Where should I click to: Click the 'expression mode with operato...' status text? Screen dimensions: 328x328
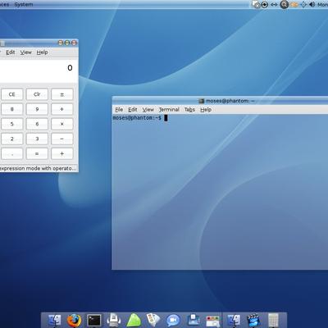38,168
